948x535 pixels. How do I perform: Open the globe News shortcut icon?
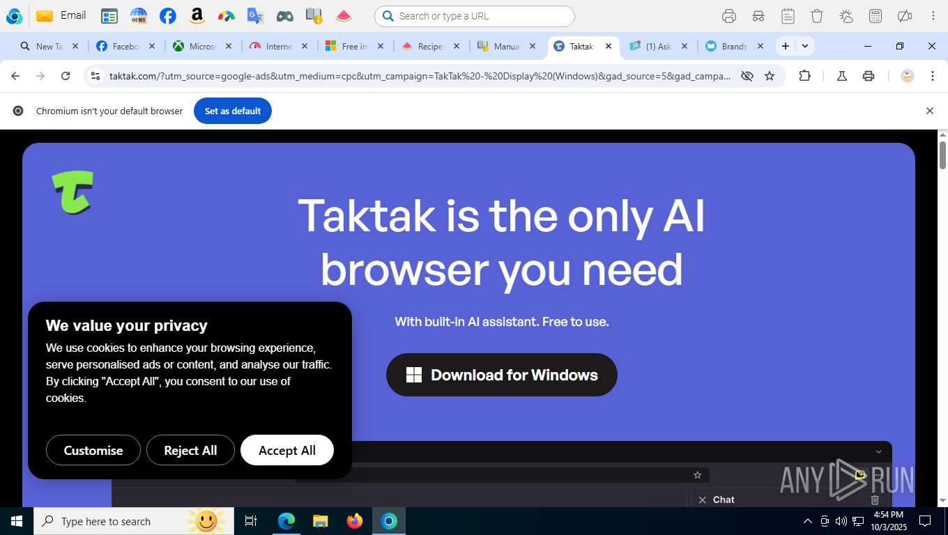pyautogui.click(x=139, y=16)
